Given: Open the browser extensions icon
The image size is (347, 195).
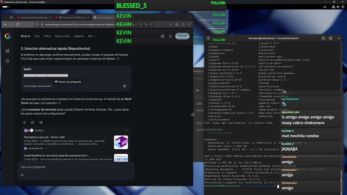Looking at the screenshot, I should click(x=183, y=24).
